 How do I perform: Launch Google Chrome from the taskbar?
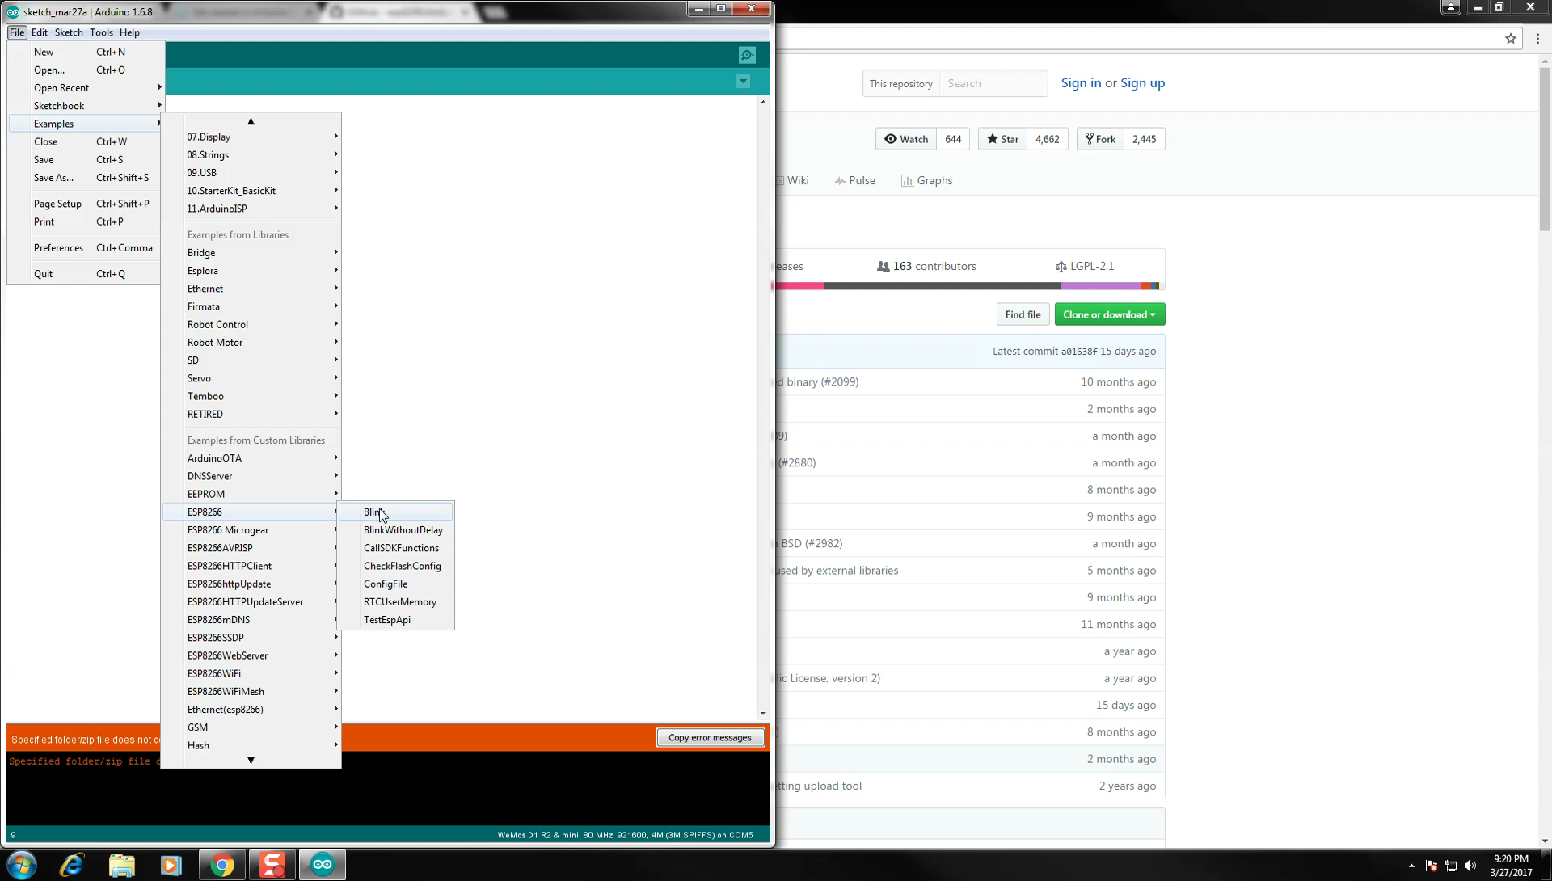(221, 864)
